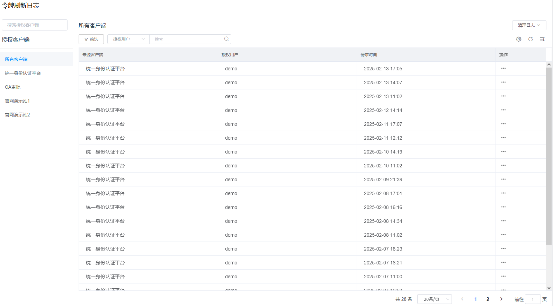Viewport: 553px width, 306px height.
Task: Select OA审批 in client list
Action: [x=13, y=87]
